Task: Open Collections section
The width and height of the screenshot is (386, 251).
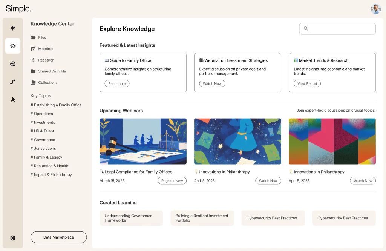Action: pos(48,82)
